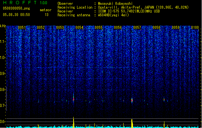202x128 pixels.
Task: Click the 0058 time marker
Action: (156, 28)
